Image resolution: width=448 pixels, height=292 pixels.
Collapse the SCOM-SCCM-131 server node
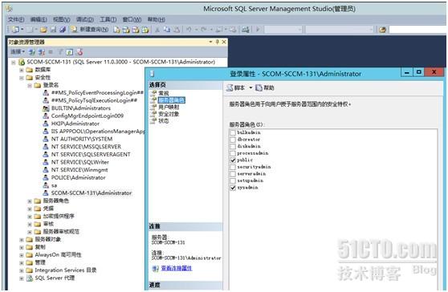click(14, 62)
